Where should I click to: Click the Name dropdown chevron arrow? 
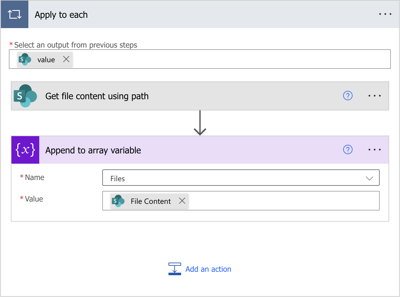369,178
